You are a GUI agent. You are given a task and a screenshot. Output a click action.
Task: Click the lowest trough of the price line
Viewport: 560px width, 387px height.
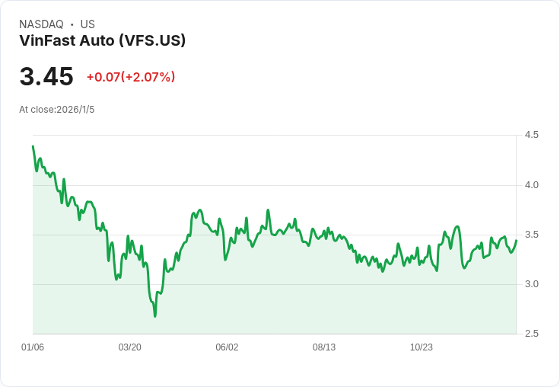[155, 315]
